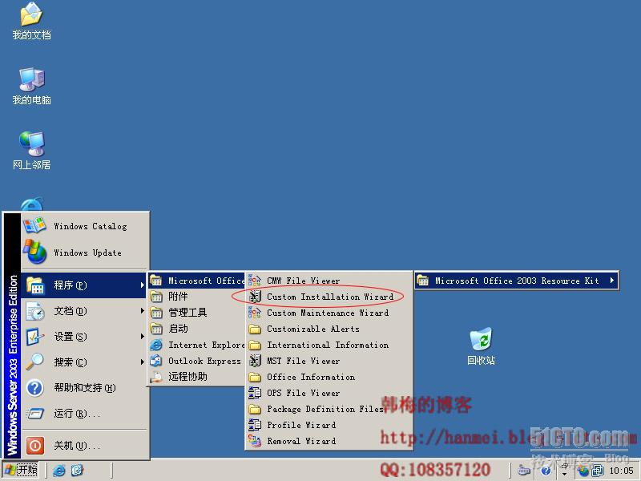Image resolution: width=641 pixels, height=481 pixels.
Task: Open 文档(D) in the Start menu
Action: pos(84,311)
